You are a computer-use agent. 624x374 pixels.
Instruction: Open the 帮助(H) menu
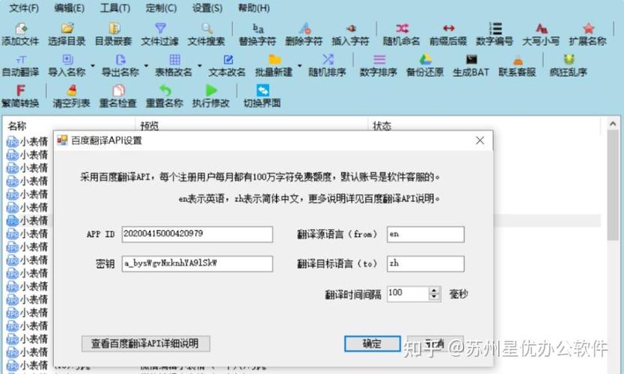coord(254,8)
